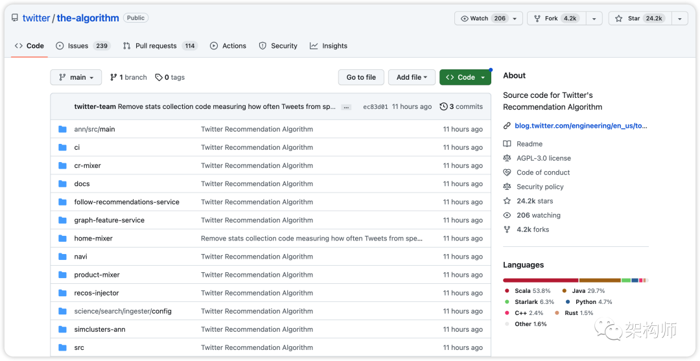
Task: Click the book icon next to Readme
Action: pos(507,144)
